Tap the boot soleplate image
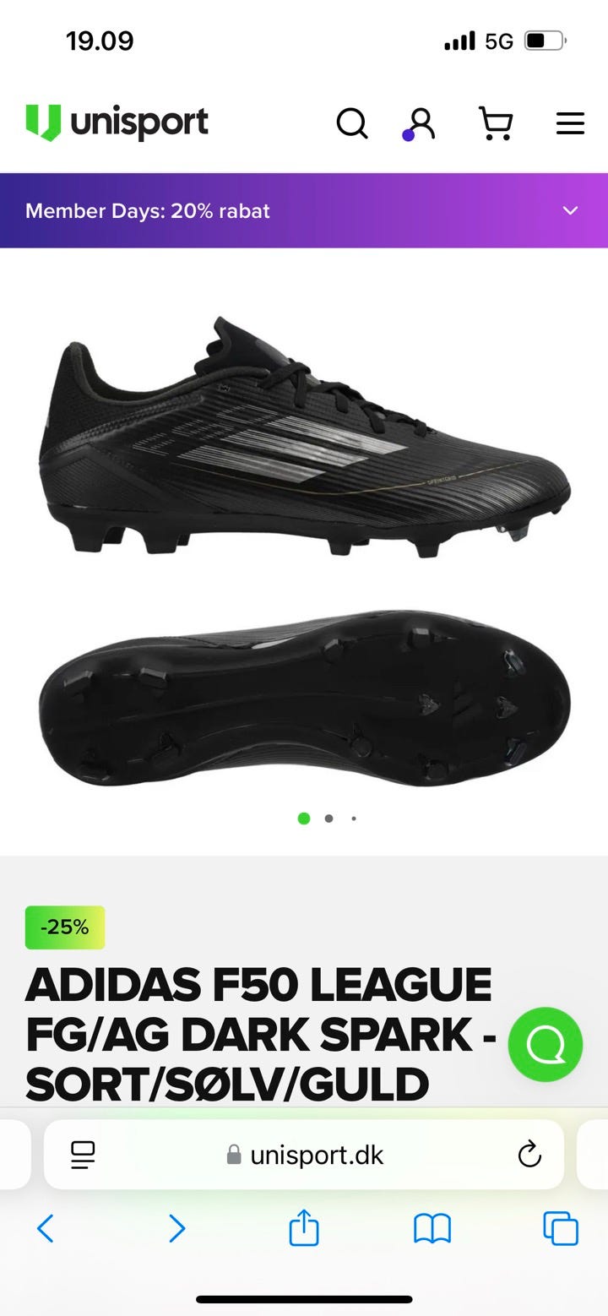Image resolution: width=608 pixels, height=1316 pixels. pyautogui.click(x=304, y=698)
